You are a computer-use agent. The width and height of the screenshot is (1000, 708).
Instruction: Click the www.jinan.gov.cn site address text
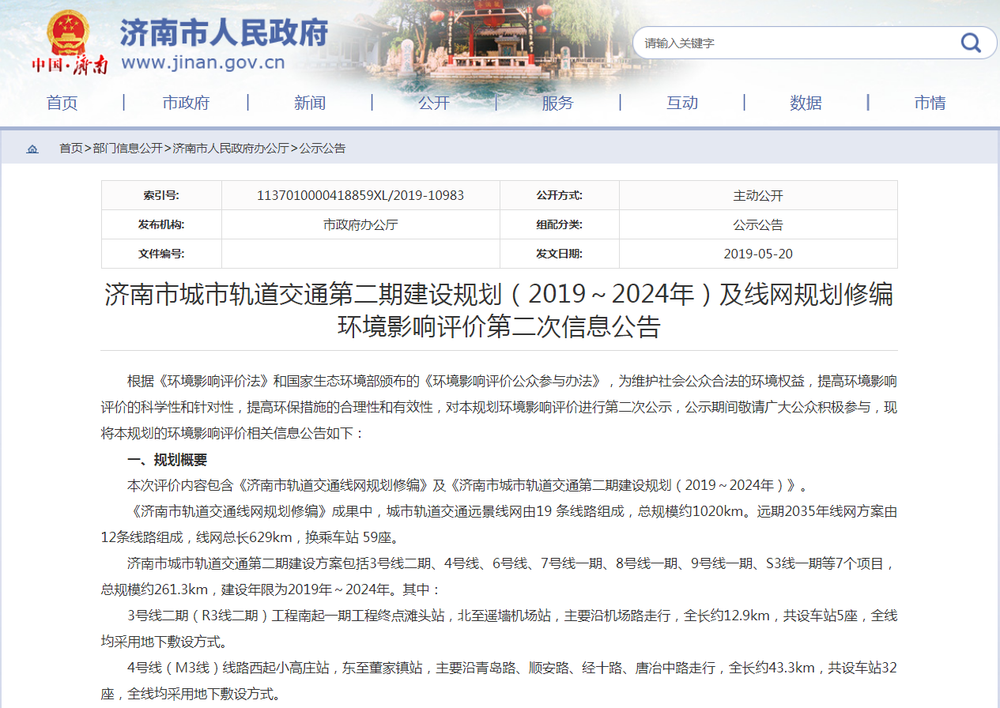[x=203, y=63]
